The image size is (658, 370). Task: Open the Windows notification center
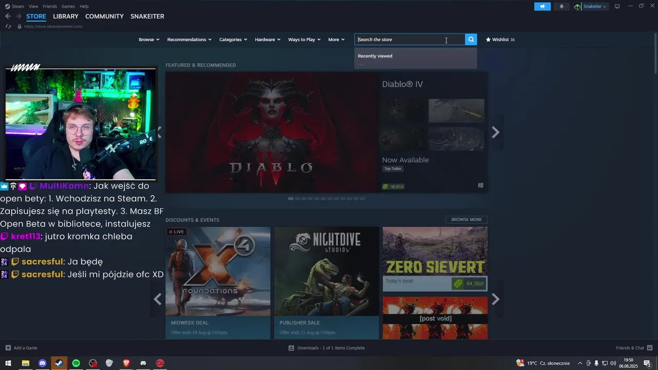click(x=647, y=363)
